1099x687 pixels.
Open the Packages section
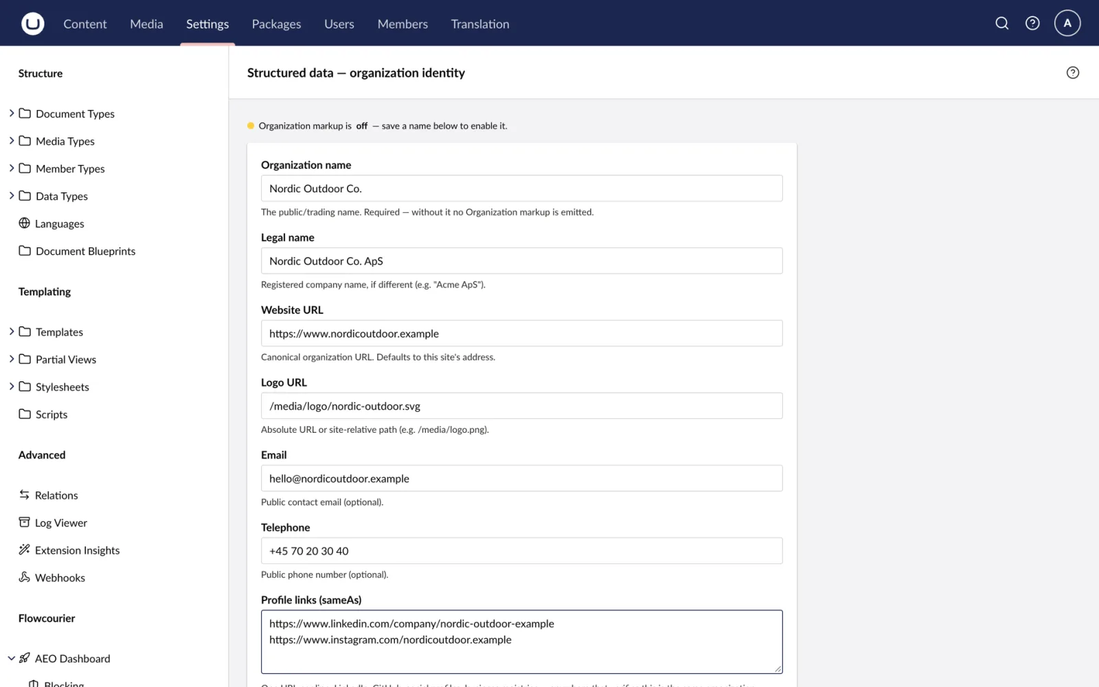[276, 24]
